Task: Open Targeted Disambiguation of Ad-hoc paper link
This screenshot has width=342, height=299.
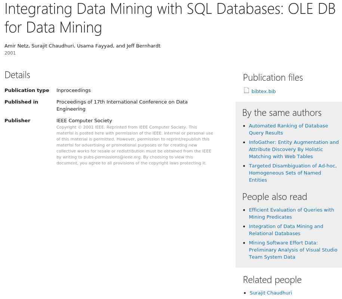Action: (x=293, y=173)
